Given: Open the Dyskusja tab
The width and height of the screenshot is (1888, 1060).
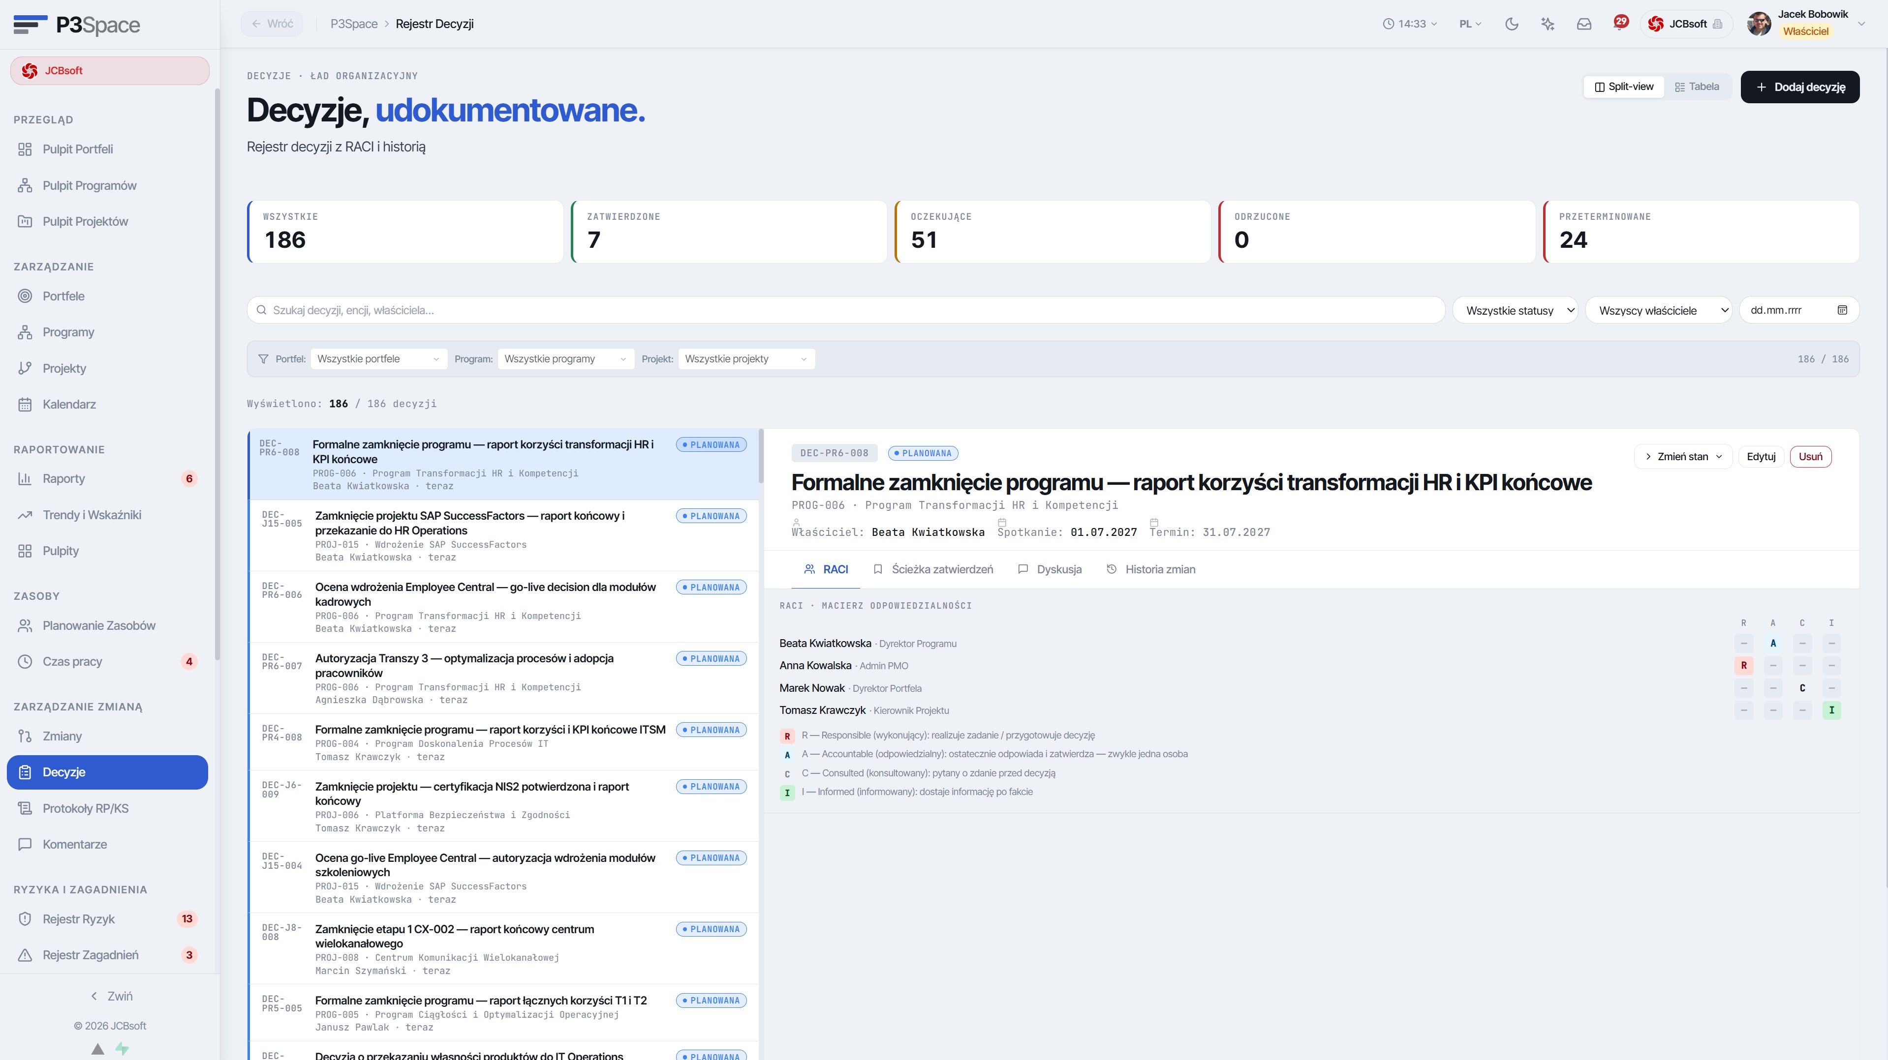Looking at the screenshot, I should (1050, 569).
